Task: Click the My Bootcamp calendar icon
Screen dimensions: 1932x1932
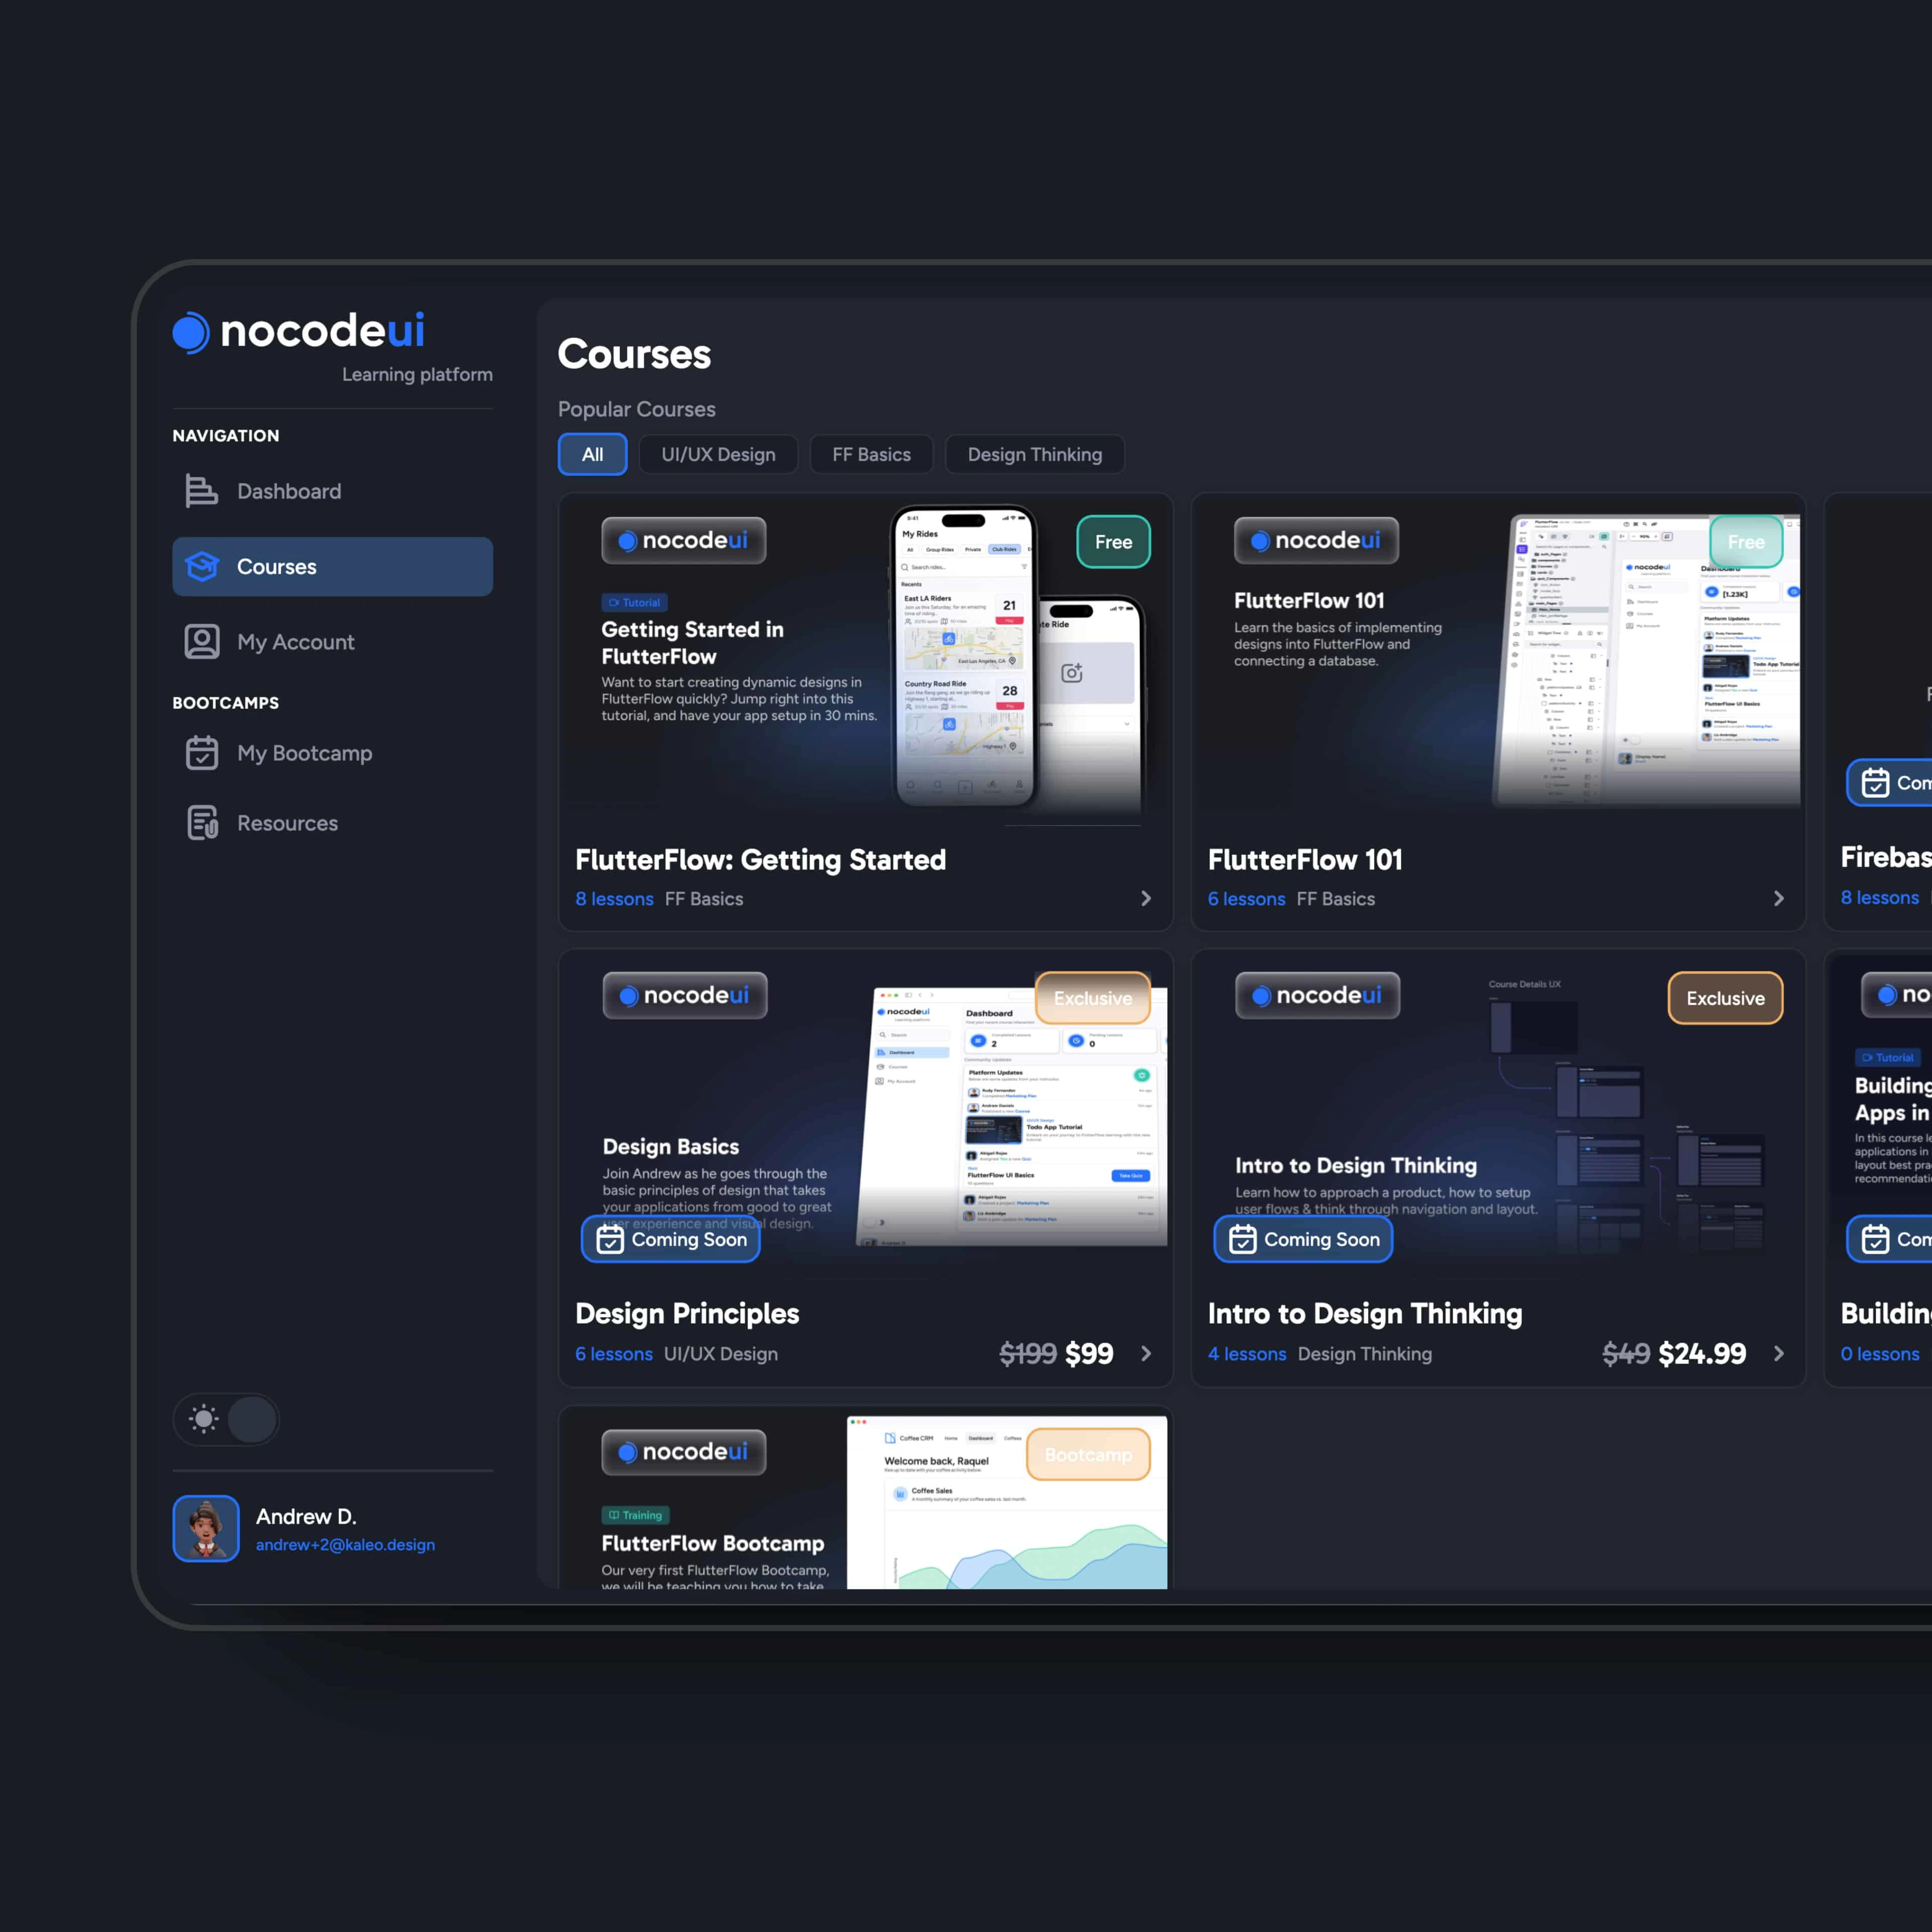Action: [x=202, y=753]
